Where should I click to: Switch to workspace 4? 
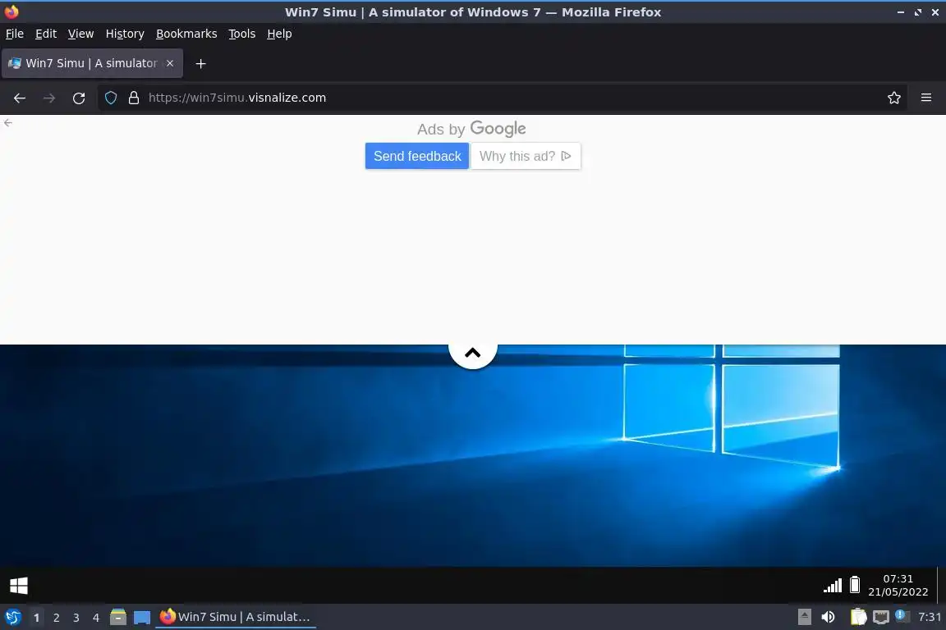95,618
